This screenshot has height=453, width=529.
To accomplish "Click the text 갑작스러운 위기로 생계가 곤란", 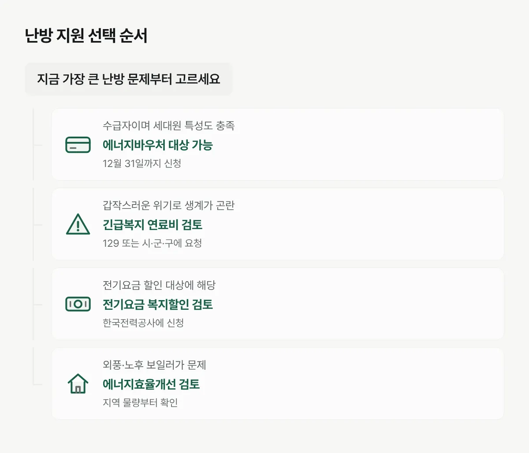I will (169, 205).
